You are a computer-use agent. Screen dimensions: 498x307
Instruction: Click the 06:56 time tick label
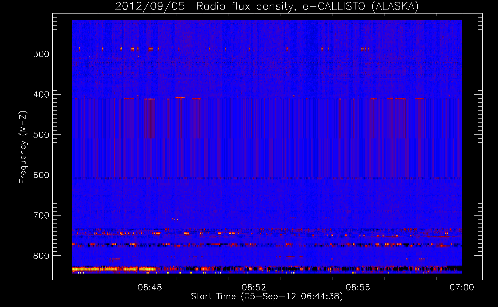pos(358,288)
